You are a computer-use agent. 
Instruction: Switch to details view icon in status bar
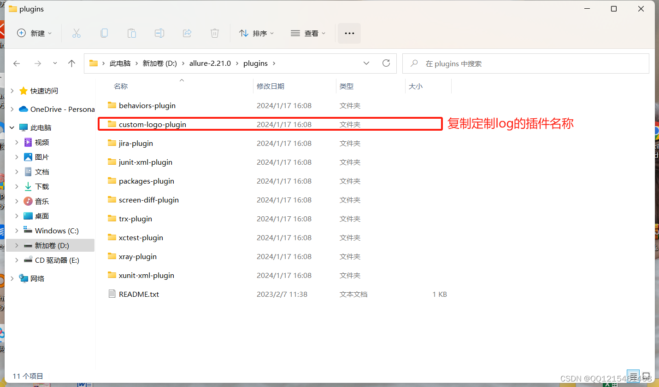[x=634, y=376]
